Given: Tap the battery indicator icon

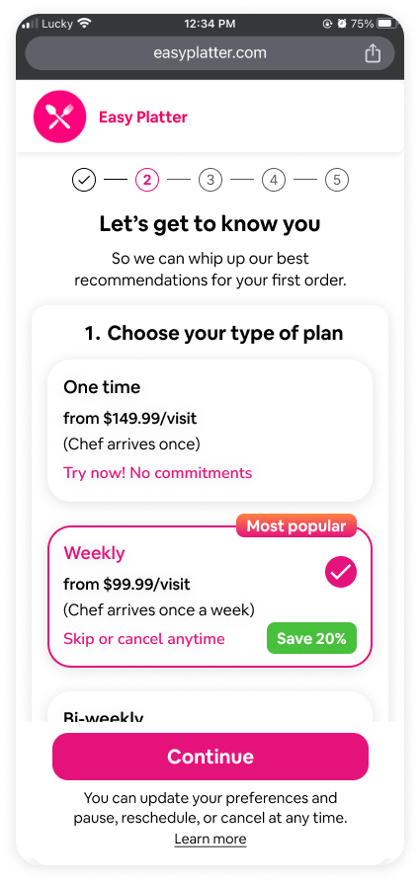Looking at the screenshot, I should click(x=387, y=24).
